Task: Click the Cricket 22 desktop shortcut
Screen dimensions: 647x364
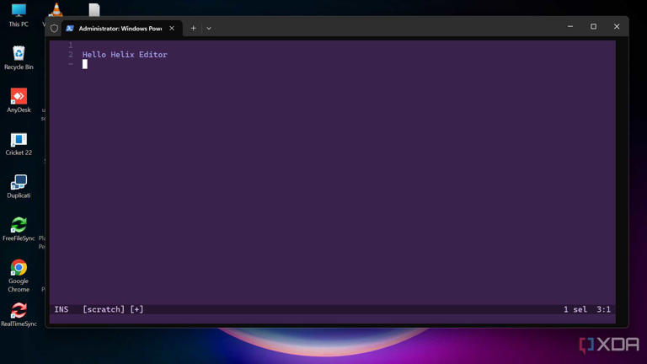Action: click(19, 141)
